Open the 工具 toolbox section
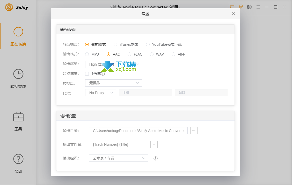The width and height of the screenshot is (292, 185). pyautogui.click(x=18, y=121)
